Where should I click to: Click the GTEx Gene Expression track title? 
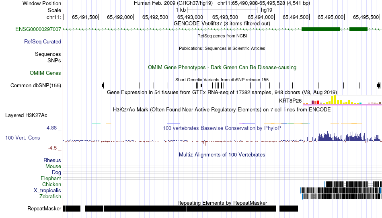222,93
